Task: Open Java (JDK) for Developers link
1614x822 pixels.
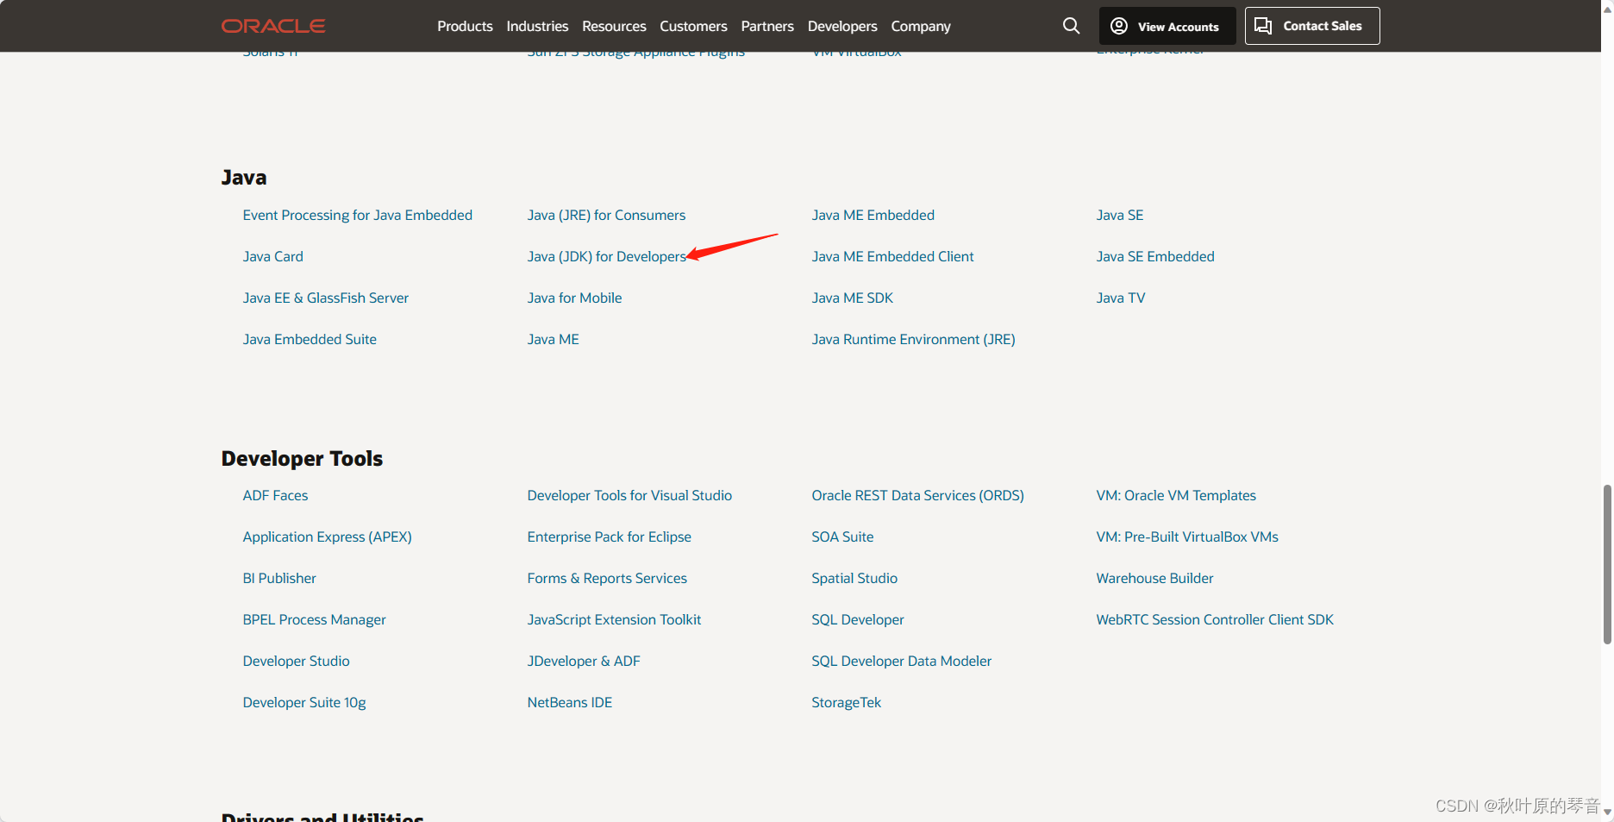Action: click(607, 256)
